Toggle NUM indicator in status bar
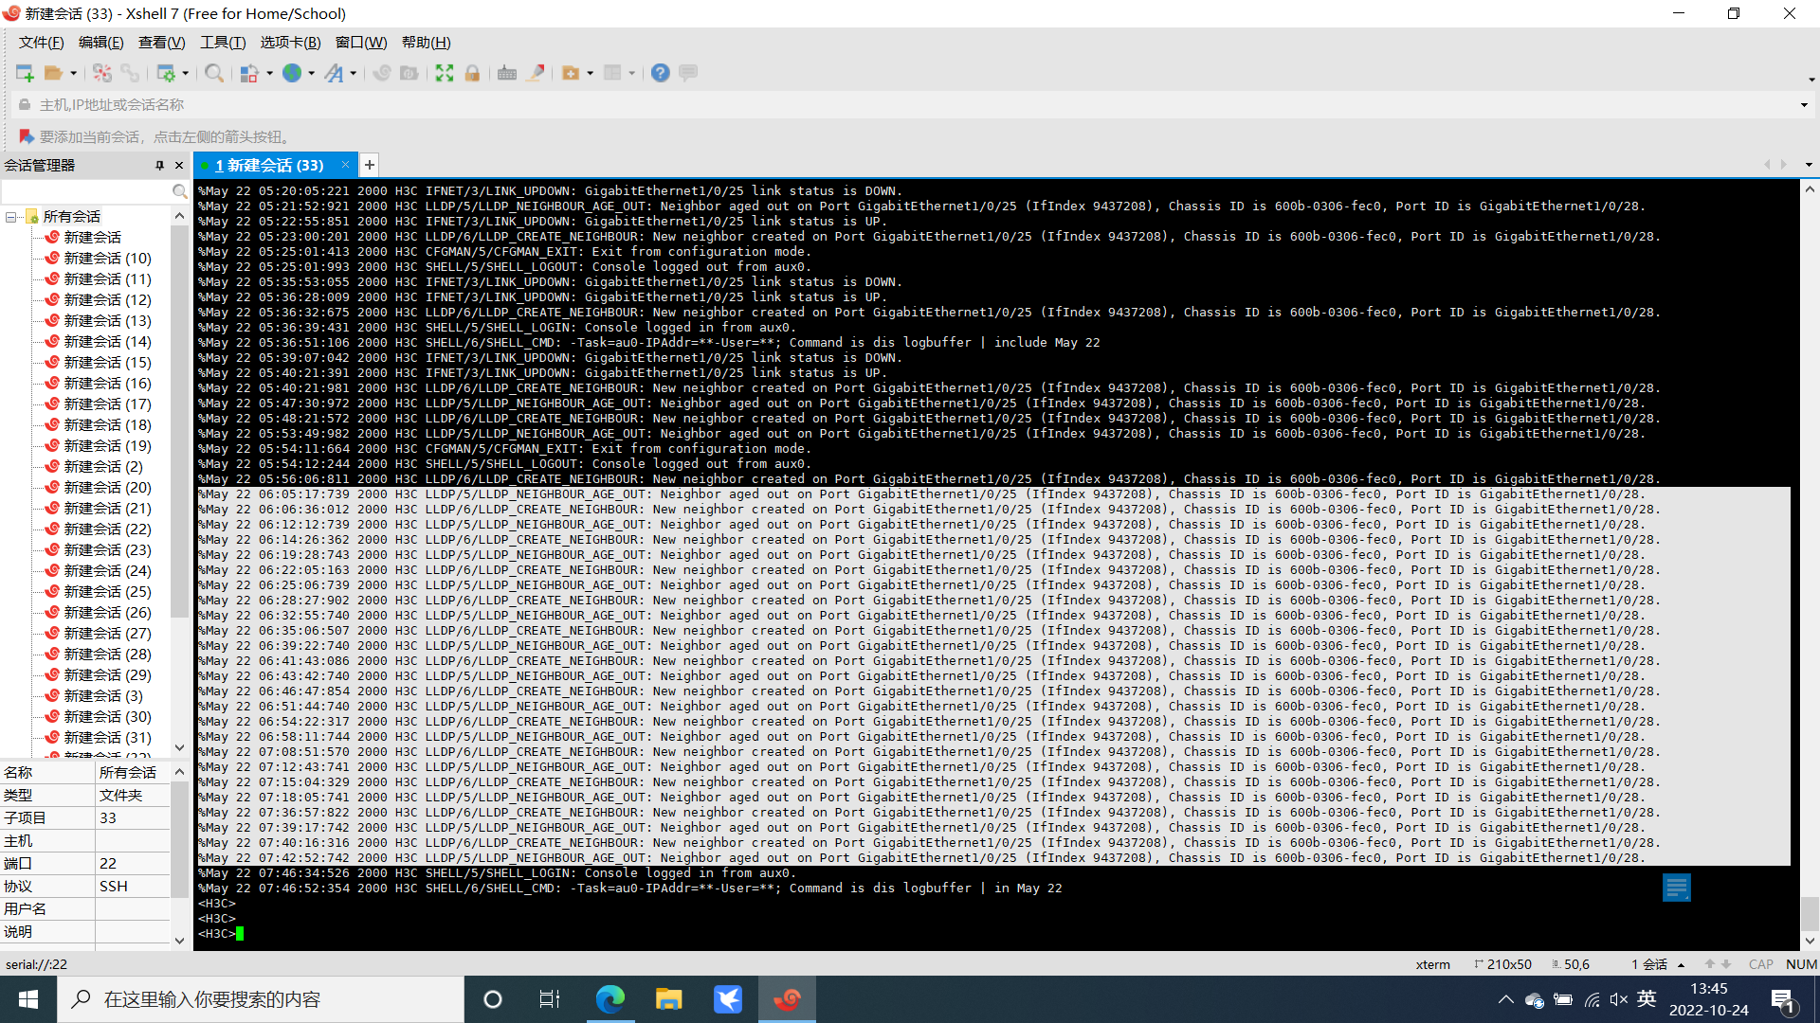The image size is (1820, 1023). pyautogui.click(x=1801, y=964)
